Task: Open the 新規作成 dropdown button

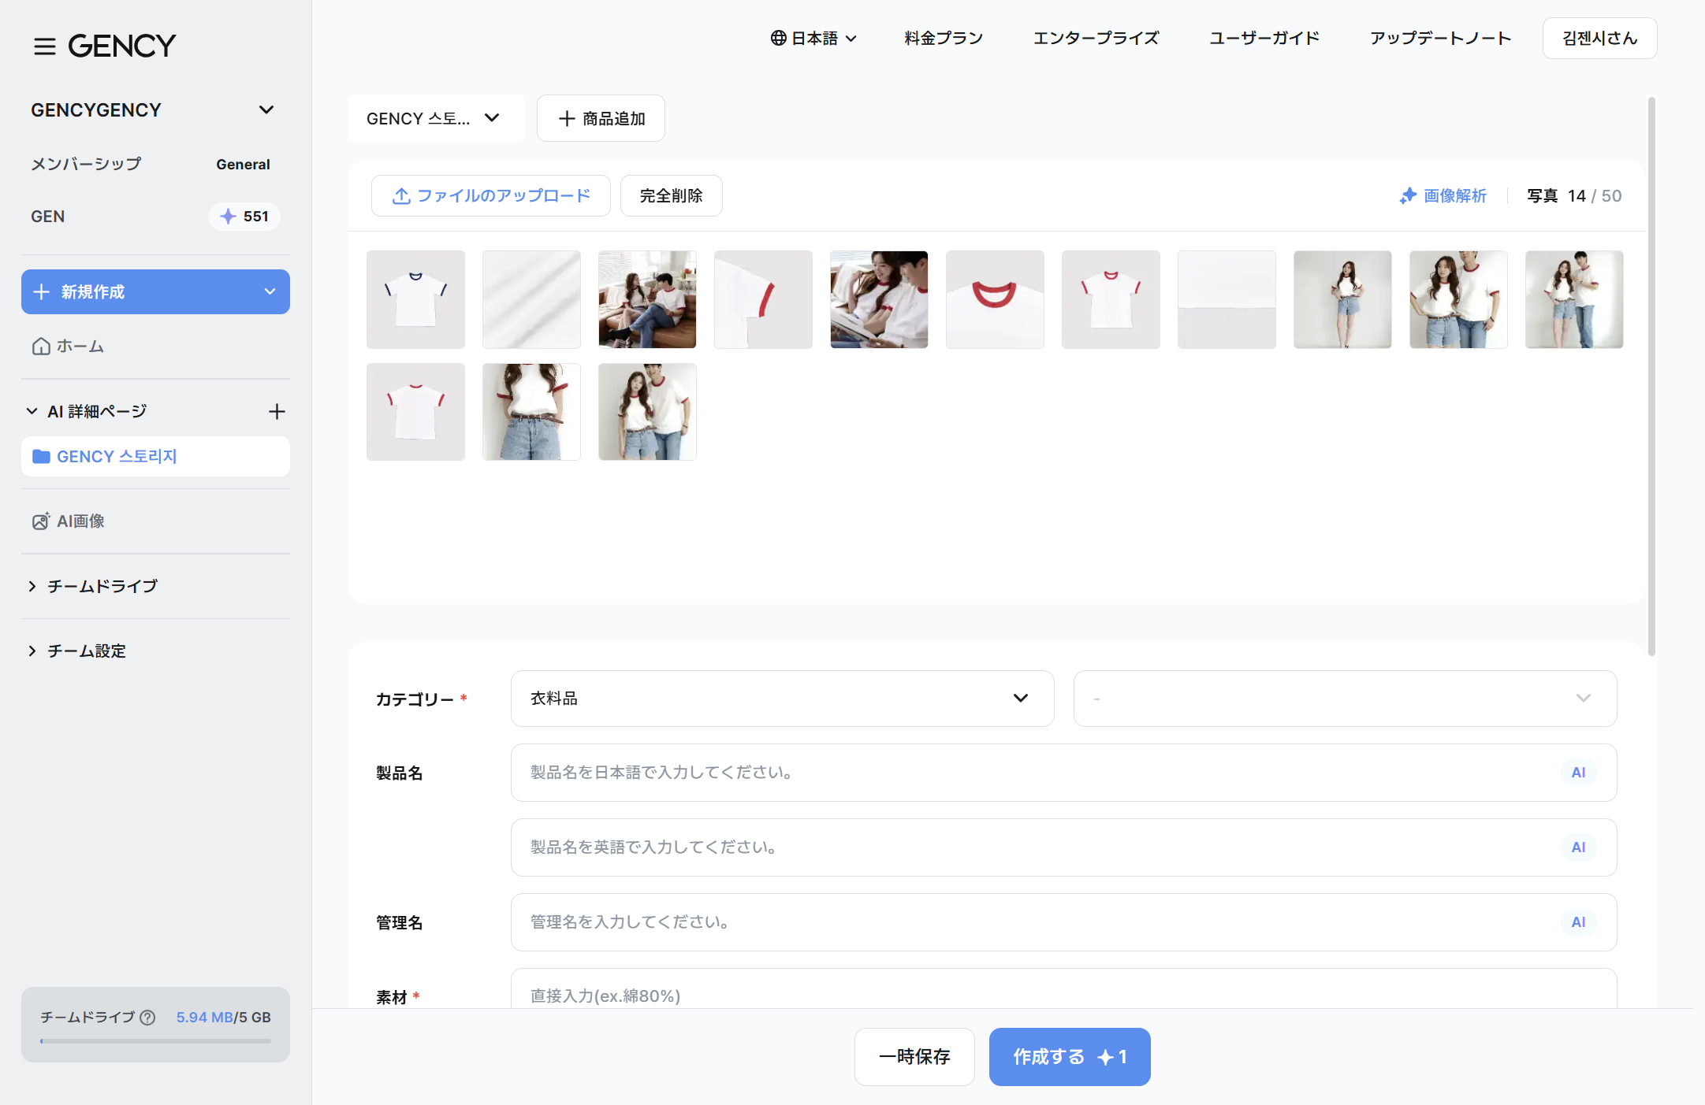Action: (155, 292)
